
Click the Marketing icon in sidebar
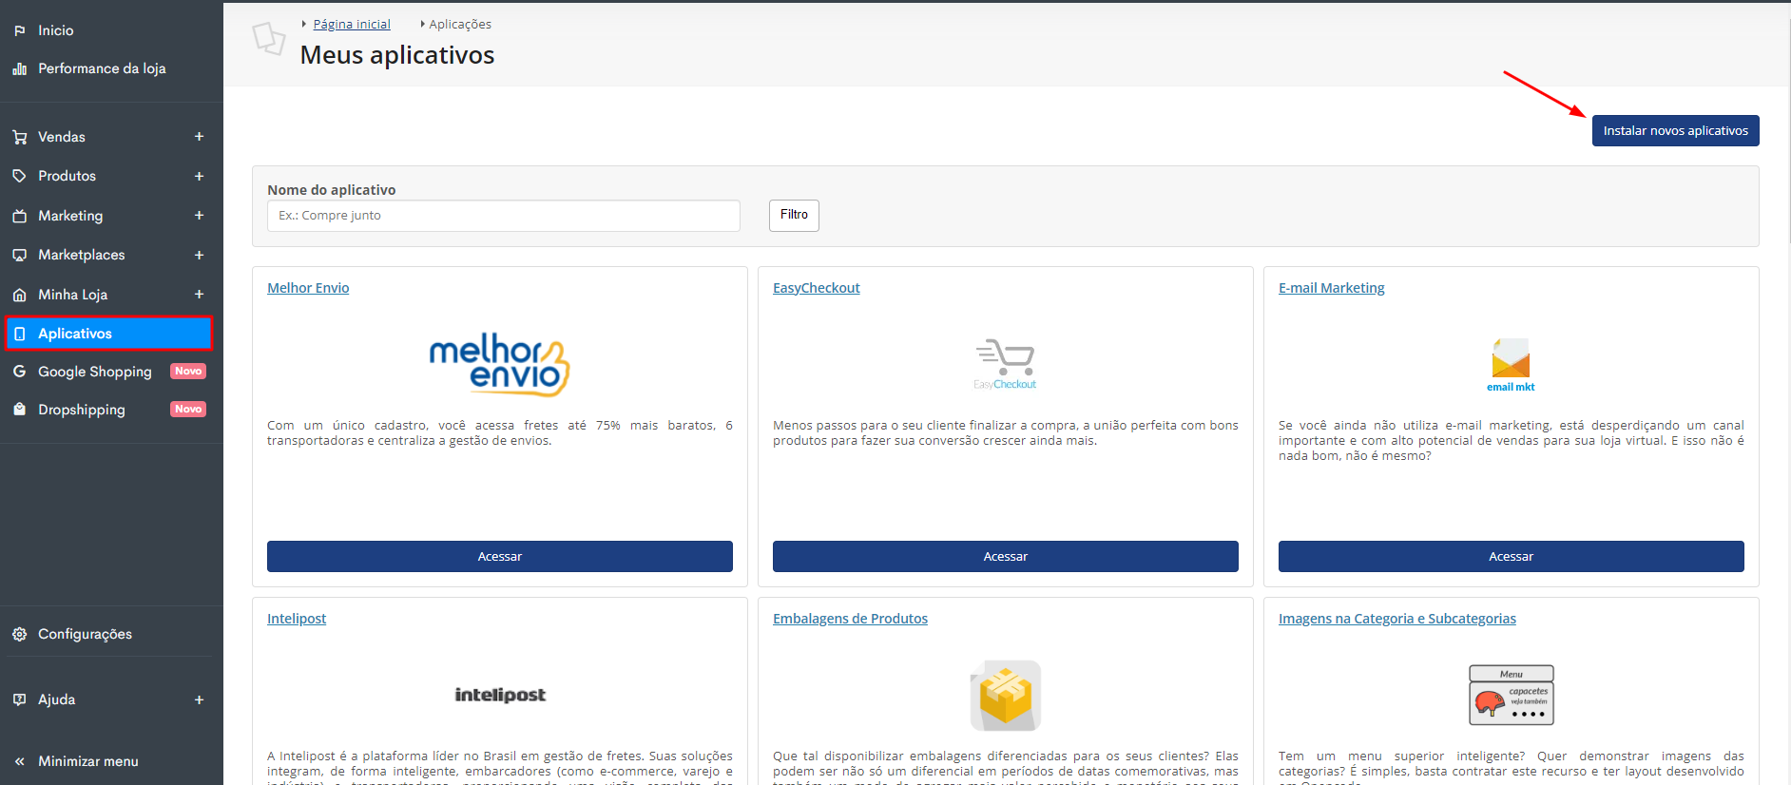19,216
